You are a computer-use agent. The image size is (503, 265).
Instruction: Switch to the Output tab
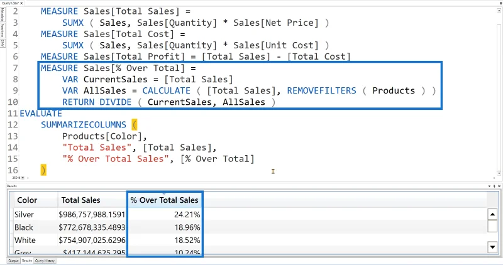[x=13, y=261]
